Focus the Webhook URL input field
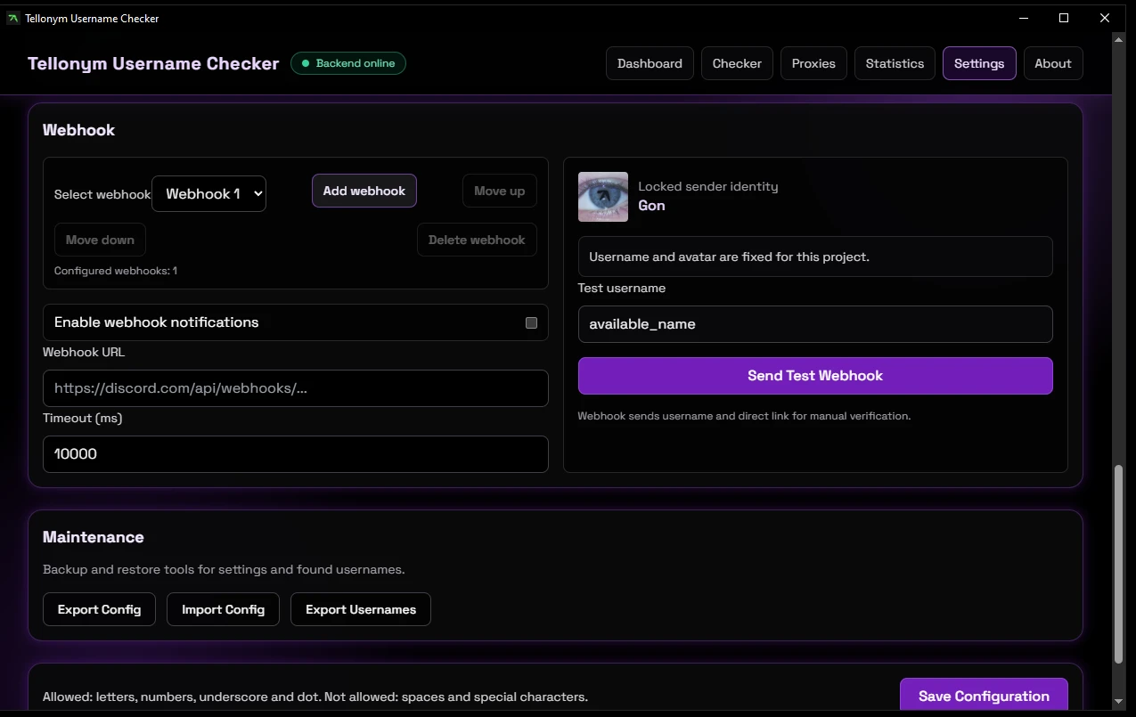1136x717 pixels. click(295, 388)
